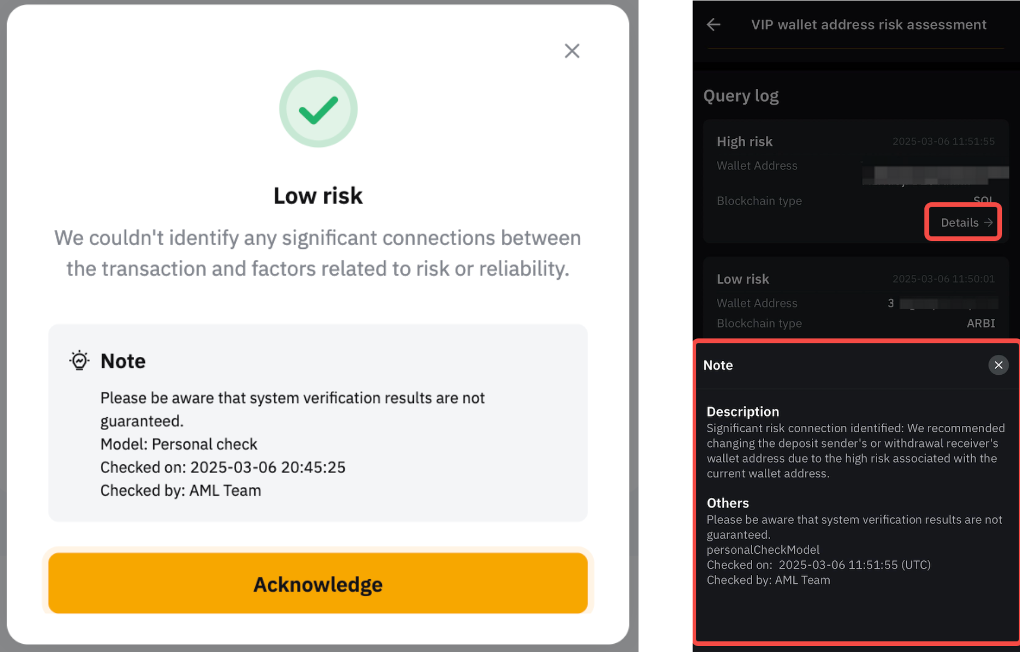The width and height of the screenshot is (1020, 652).
Task: Click the blurred High risk wallet address
Action: click(934, 174)
